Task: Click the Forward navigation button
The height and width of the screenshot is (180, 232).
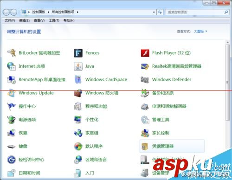Action: 13,12
